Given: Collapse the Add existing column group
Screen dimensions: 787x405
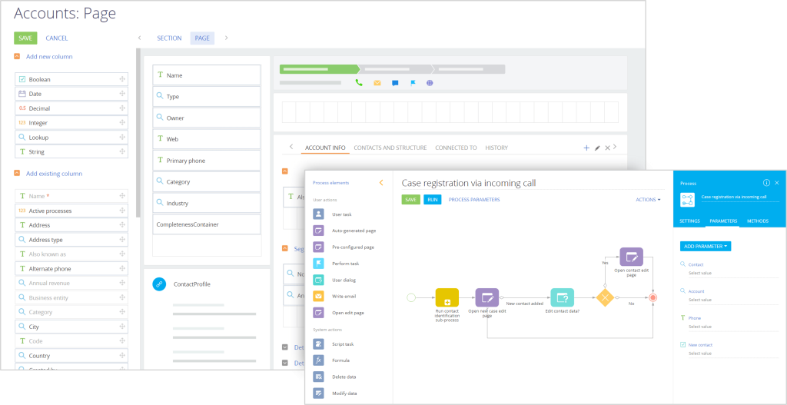Looking at the screenshot, I should point(17,173).
